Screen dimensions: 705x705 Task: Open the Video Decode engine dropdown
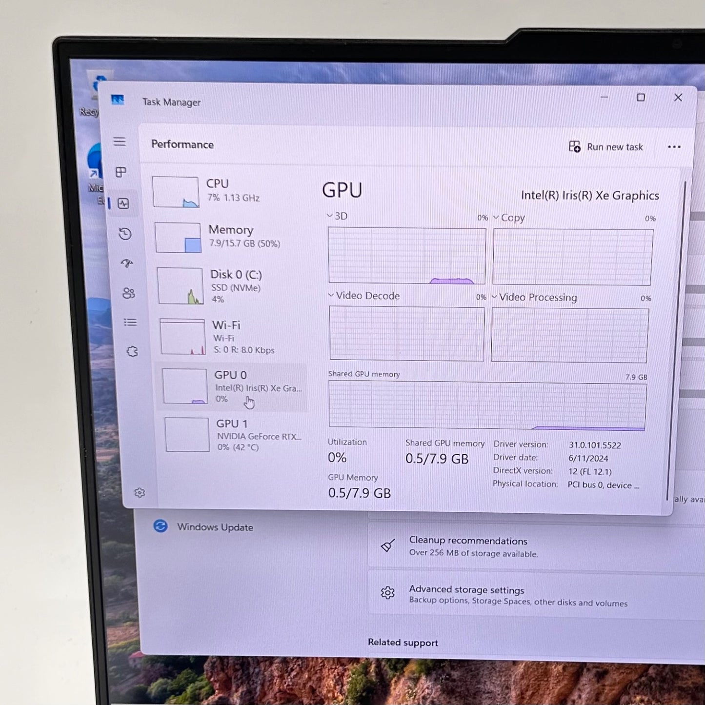click(x=364, y=296)
